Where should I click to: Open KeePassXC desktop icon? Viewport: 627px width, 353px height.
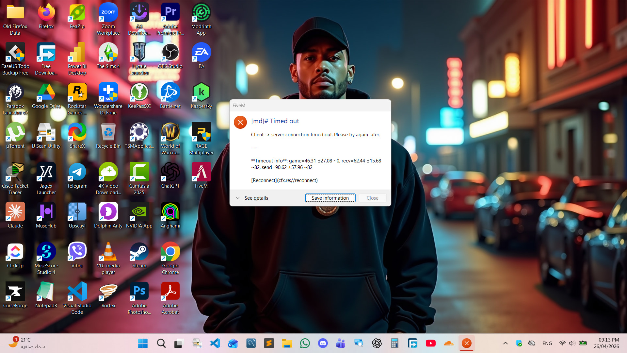[x=139, y=96]
